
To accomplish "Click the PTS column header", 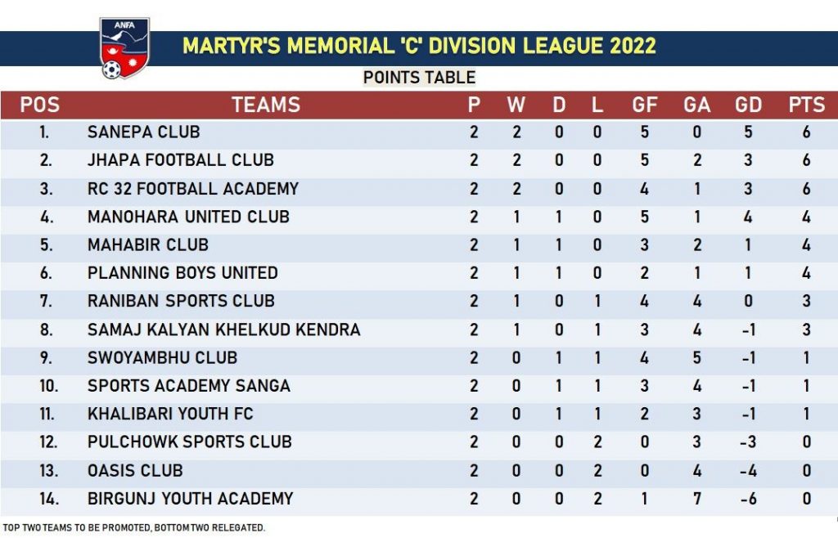I will 806,105.
